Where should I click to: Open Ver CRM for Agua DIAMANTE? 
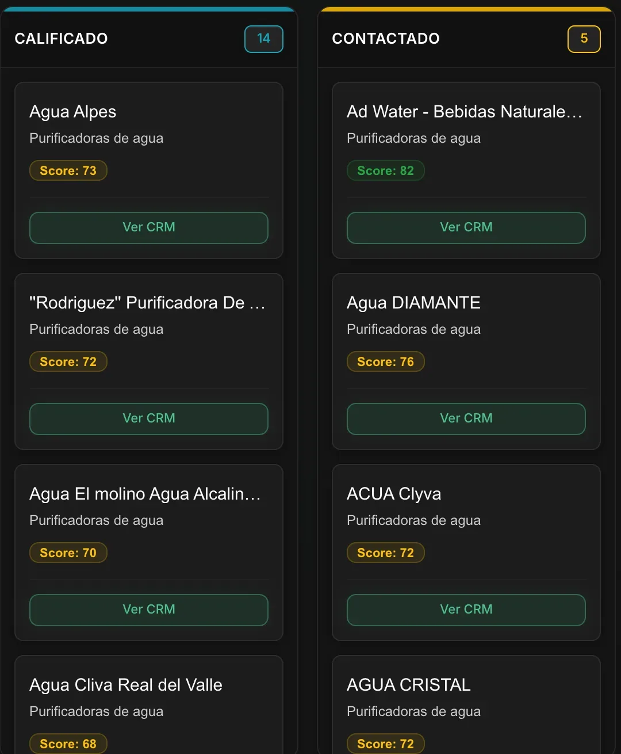tap(466, 418)
